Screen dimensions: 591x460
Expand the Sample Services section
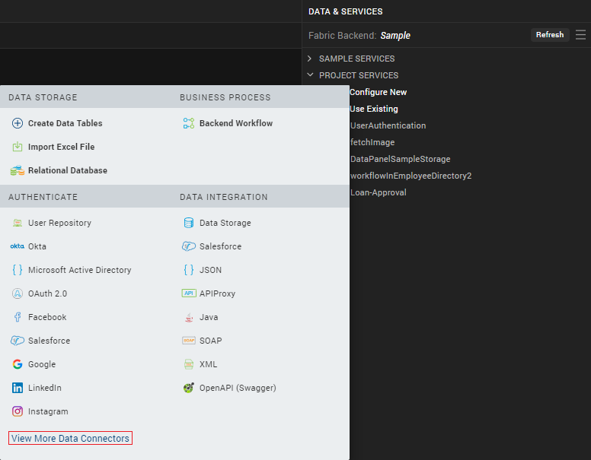[x=310, y=59]
